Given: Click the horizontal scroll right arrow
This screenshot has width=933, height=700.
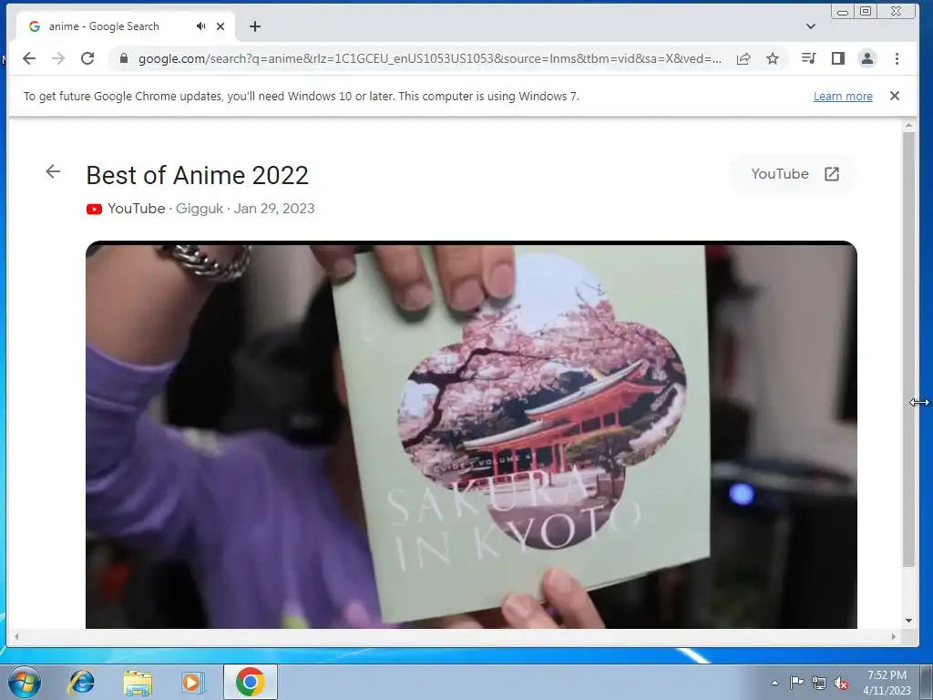Looking at the screenshot, I should click(x=893, y=636).
